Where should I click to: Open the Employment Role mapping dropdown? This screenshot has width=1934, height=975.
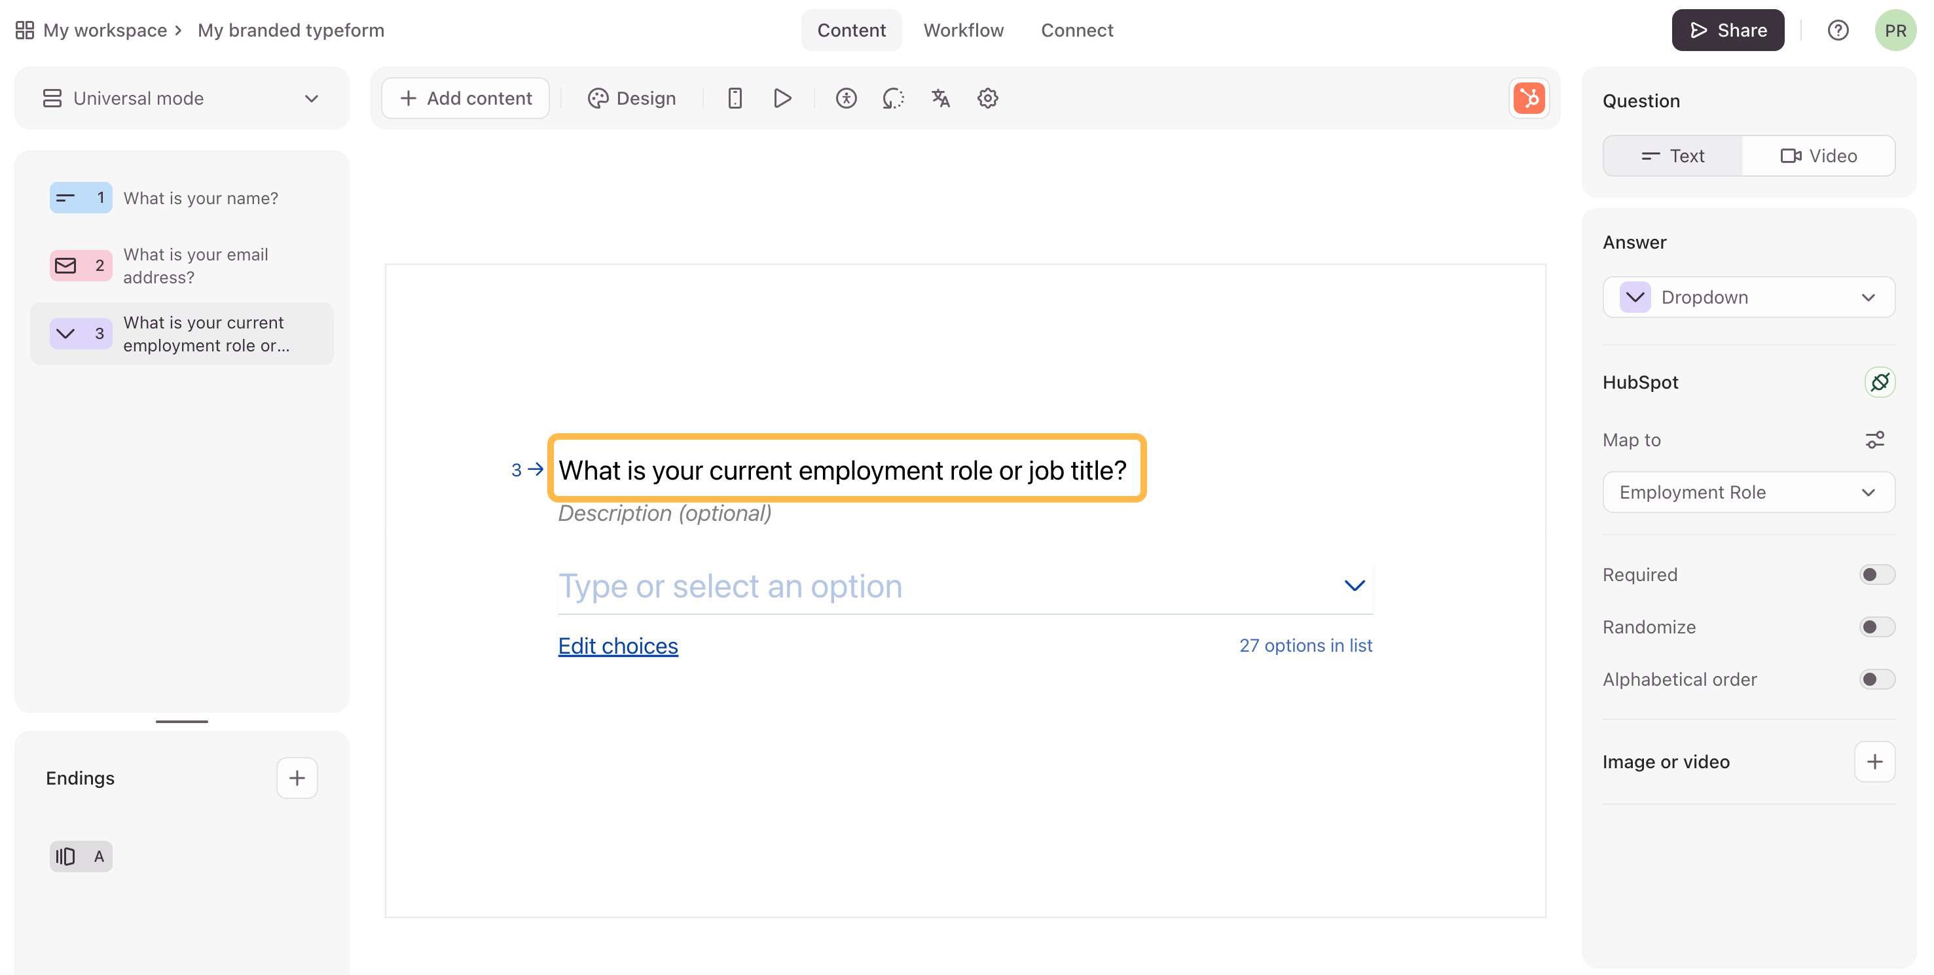(1749, 492)
